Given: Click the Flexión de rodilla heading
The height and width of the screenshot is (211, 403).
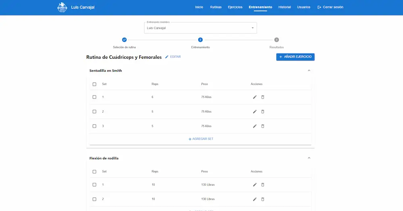Looking at the screenshot, I should pos(104,158).
